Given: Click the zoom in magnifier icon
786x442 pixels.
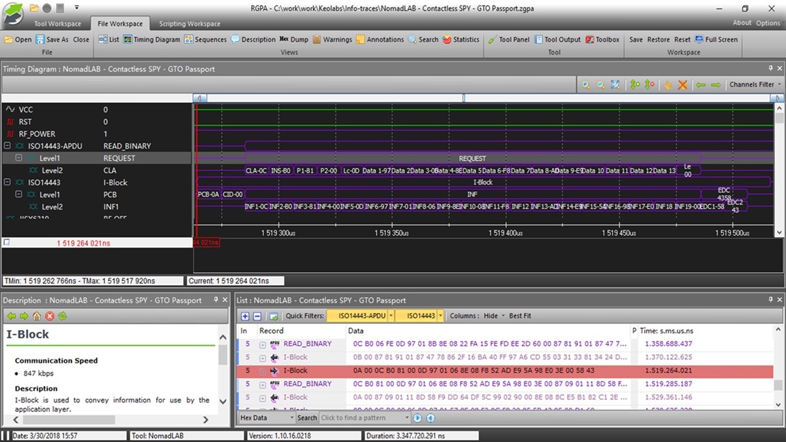Looking at the screenshot, I should [585, 85].
